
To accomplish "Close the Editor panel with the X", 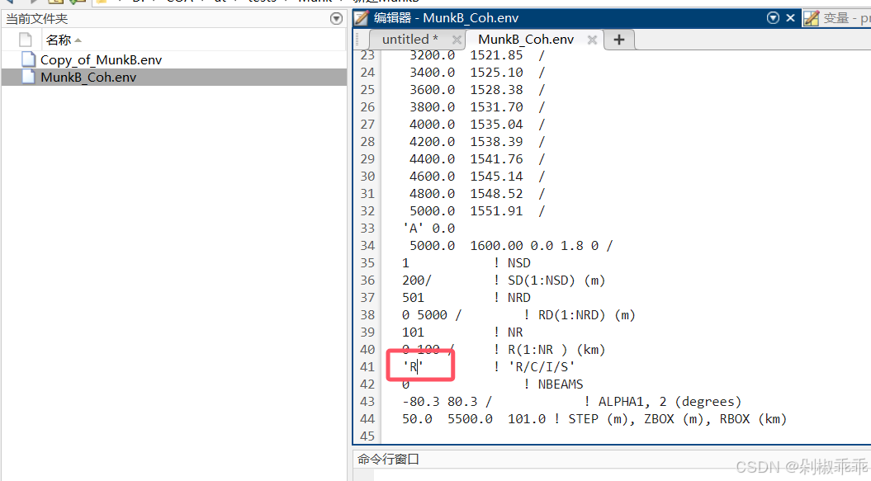I will click(x=790, y=18).
